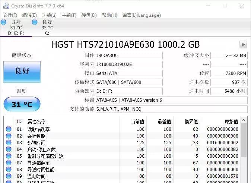Click threshold value 62 in 读取错误率 row
Screen dimensions: 251x183
pos(196,129)
